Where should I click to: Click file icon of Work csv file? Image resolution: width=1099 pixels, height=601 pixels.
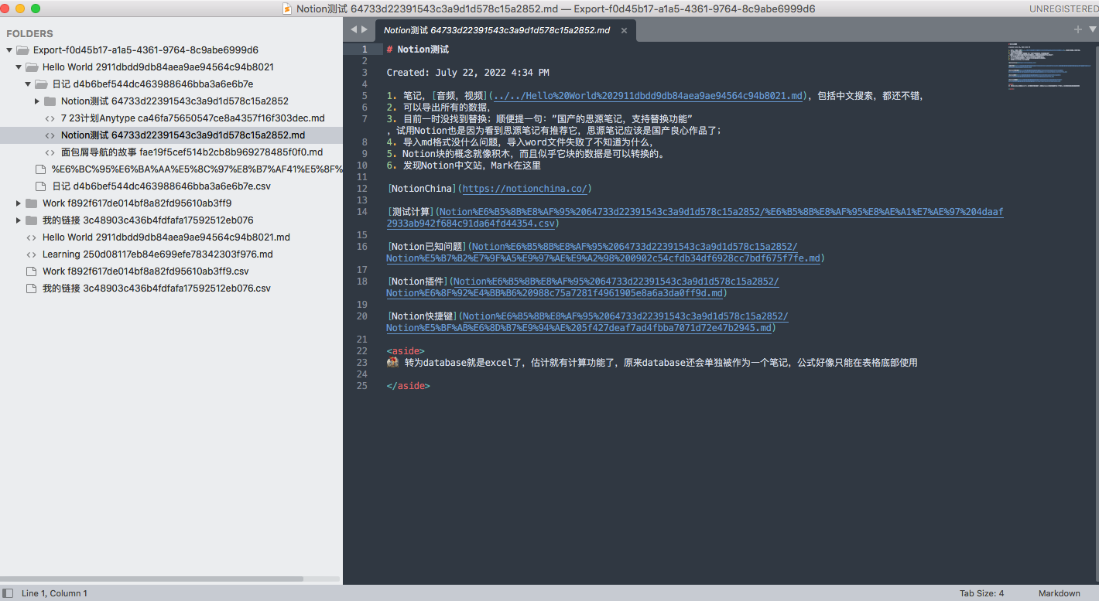[31, 271]
